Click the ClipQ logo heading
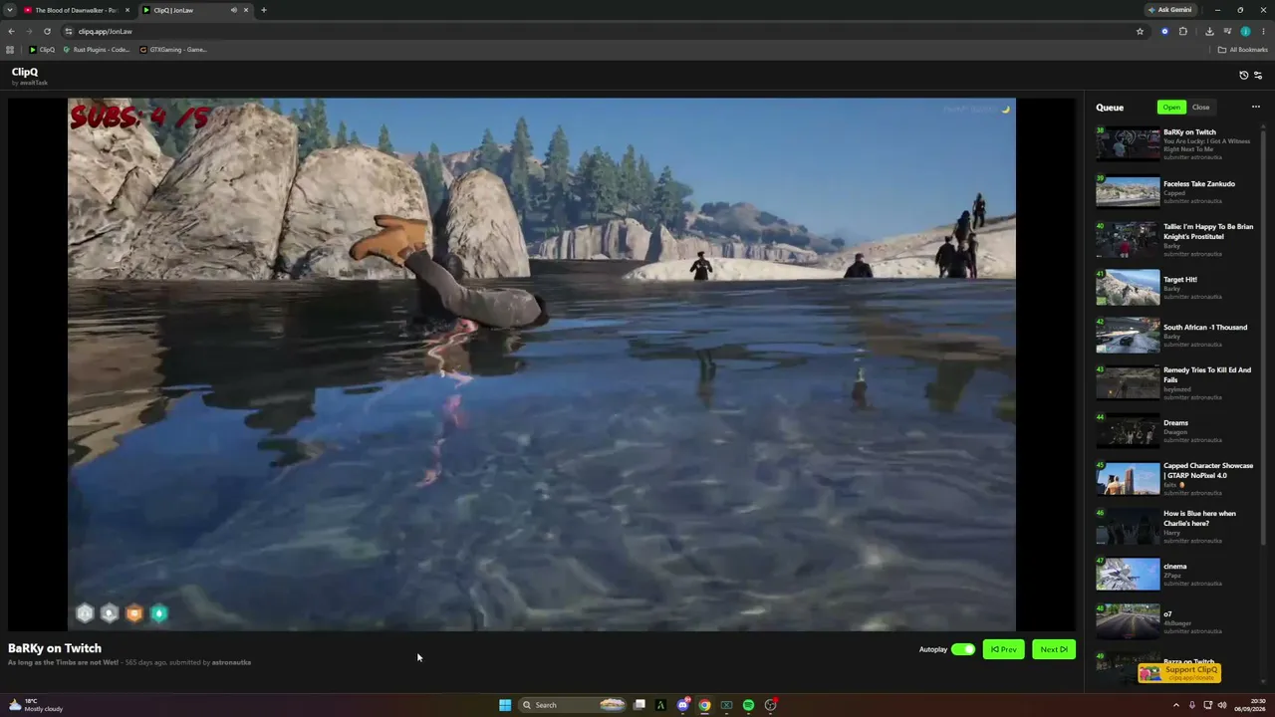The image size is (1275, 717). pos(25,72)
